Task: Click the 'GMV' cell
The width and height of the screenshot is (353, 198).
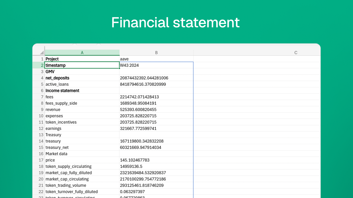Action: (x=82, y=72)
